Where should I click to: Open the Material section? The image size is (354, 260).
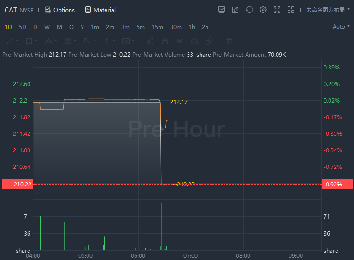100,10
